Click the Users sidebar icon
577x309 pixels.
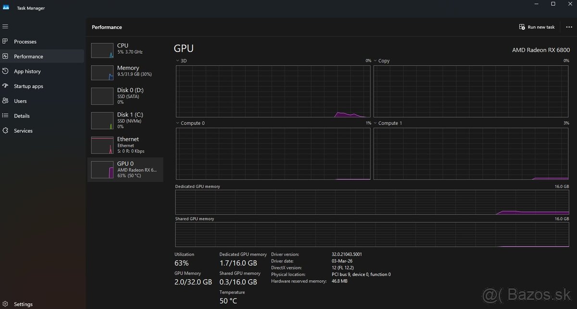click(x=5, y=101)
